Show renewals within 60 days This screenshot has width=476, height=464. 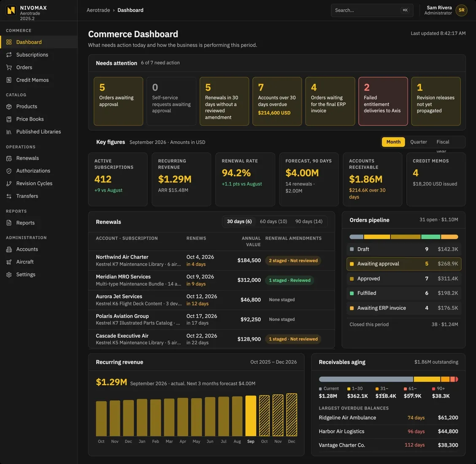[273, 221]
